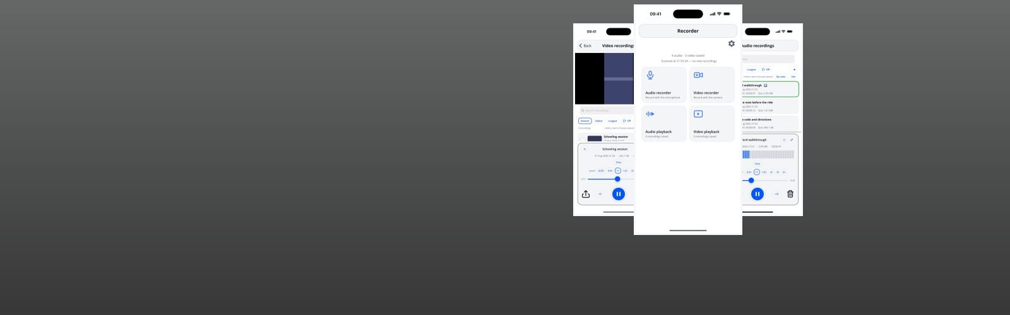This screenshot has height=315, width=1010.
Task: Set audio speed to 5x
Action: click(x=784, y=172)
